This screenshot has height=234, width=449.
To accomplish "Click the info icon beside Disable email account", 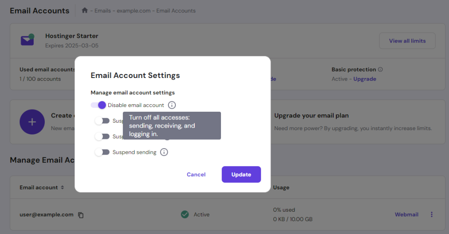I will 172,105.
